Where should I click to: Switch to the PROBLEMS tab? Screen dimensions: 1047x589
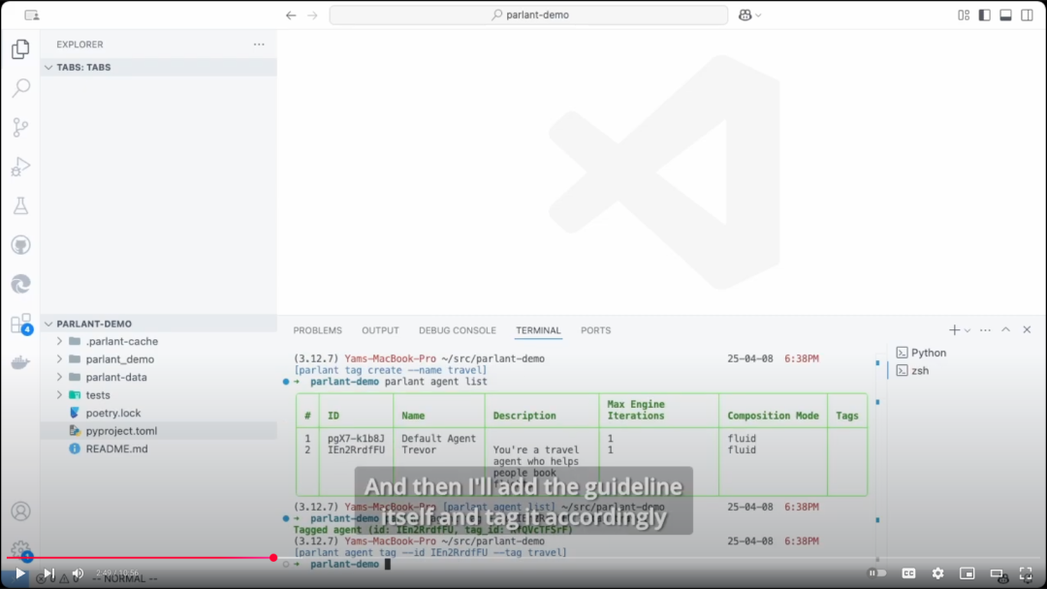click(x=317, y=330)
